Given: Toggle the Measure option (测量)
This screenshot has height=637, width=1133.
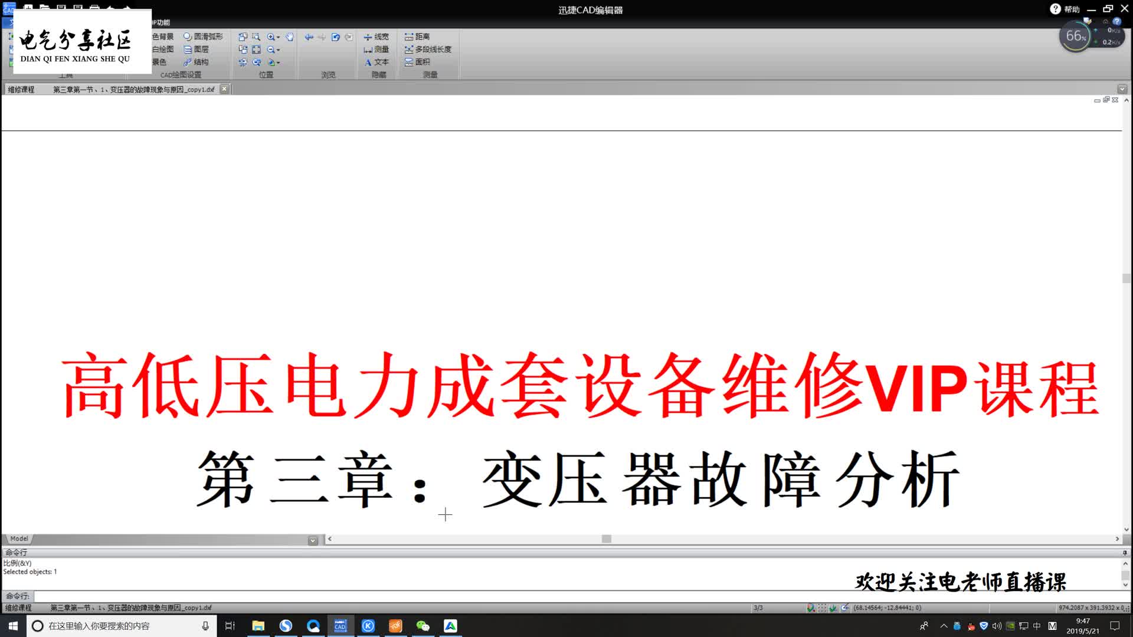Looking at the screenshot, I should click(x=376, y=50).
